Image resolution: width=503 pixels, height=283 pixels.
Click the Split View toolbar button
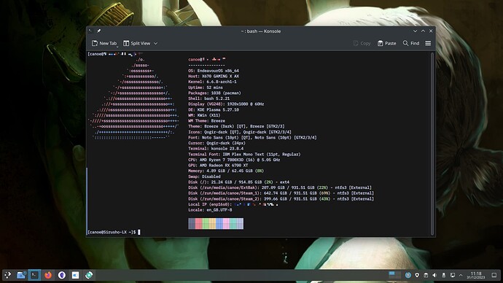pos(136,43)
